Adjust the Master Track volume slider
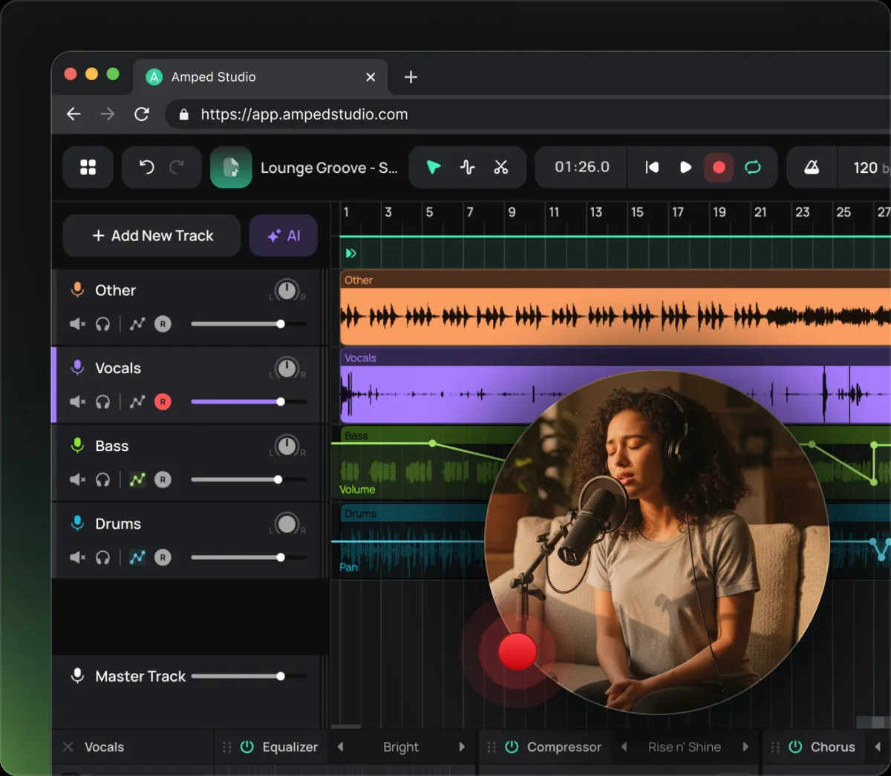The height and width of the screenshot is (776, 891). [249, 677]
